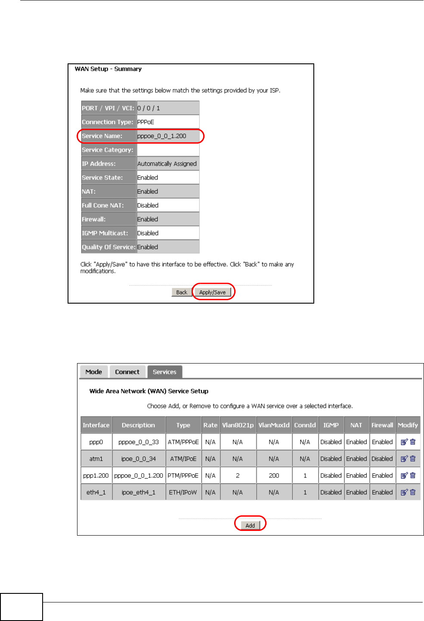This screenshot has width=424, height=621.
Task: Click the Service Category empty value field
Action: [x=168, y=150]
